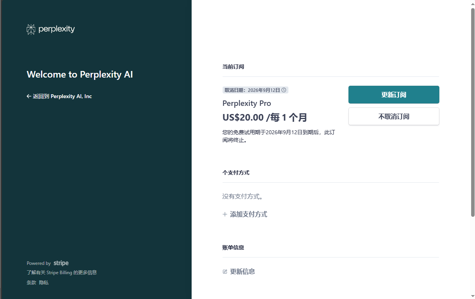Screen dimensions: 475x299
Task: Open the 更新信息 link
Action: [x=242, y=272]
